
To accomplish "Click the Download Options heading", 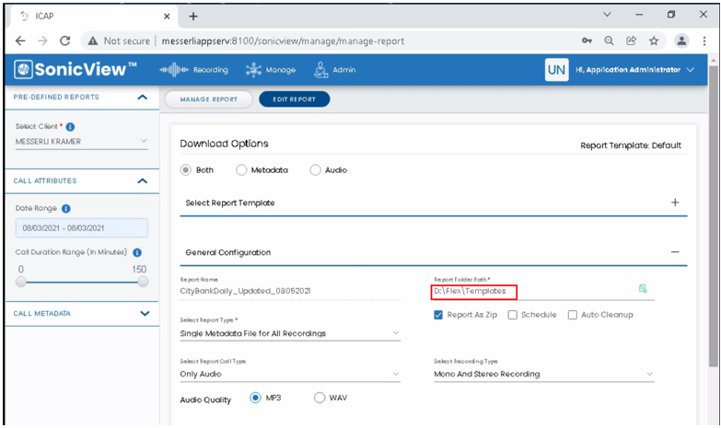I will click(224, 144).
